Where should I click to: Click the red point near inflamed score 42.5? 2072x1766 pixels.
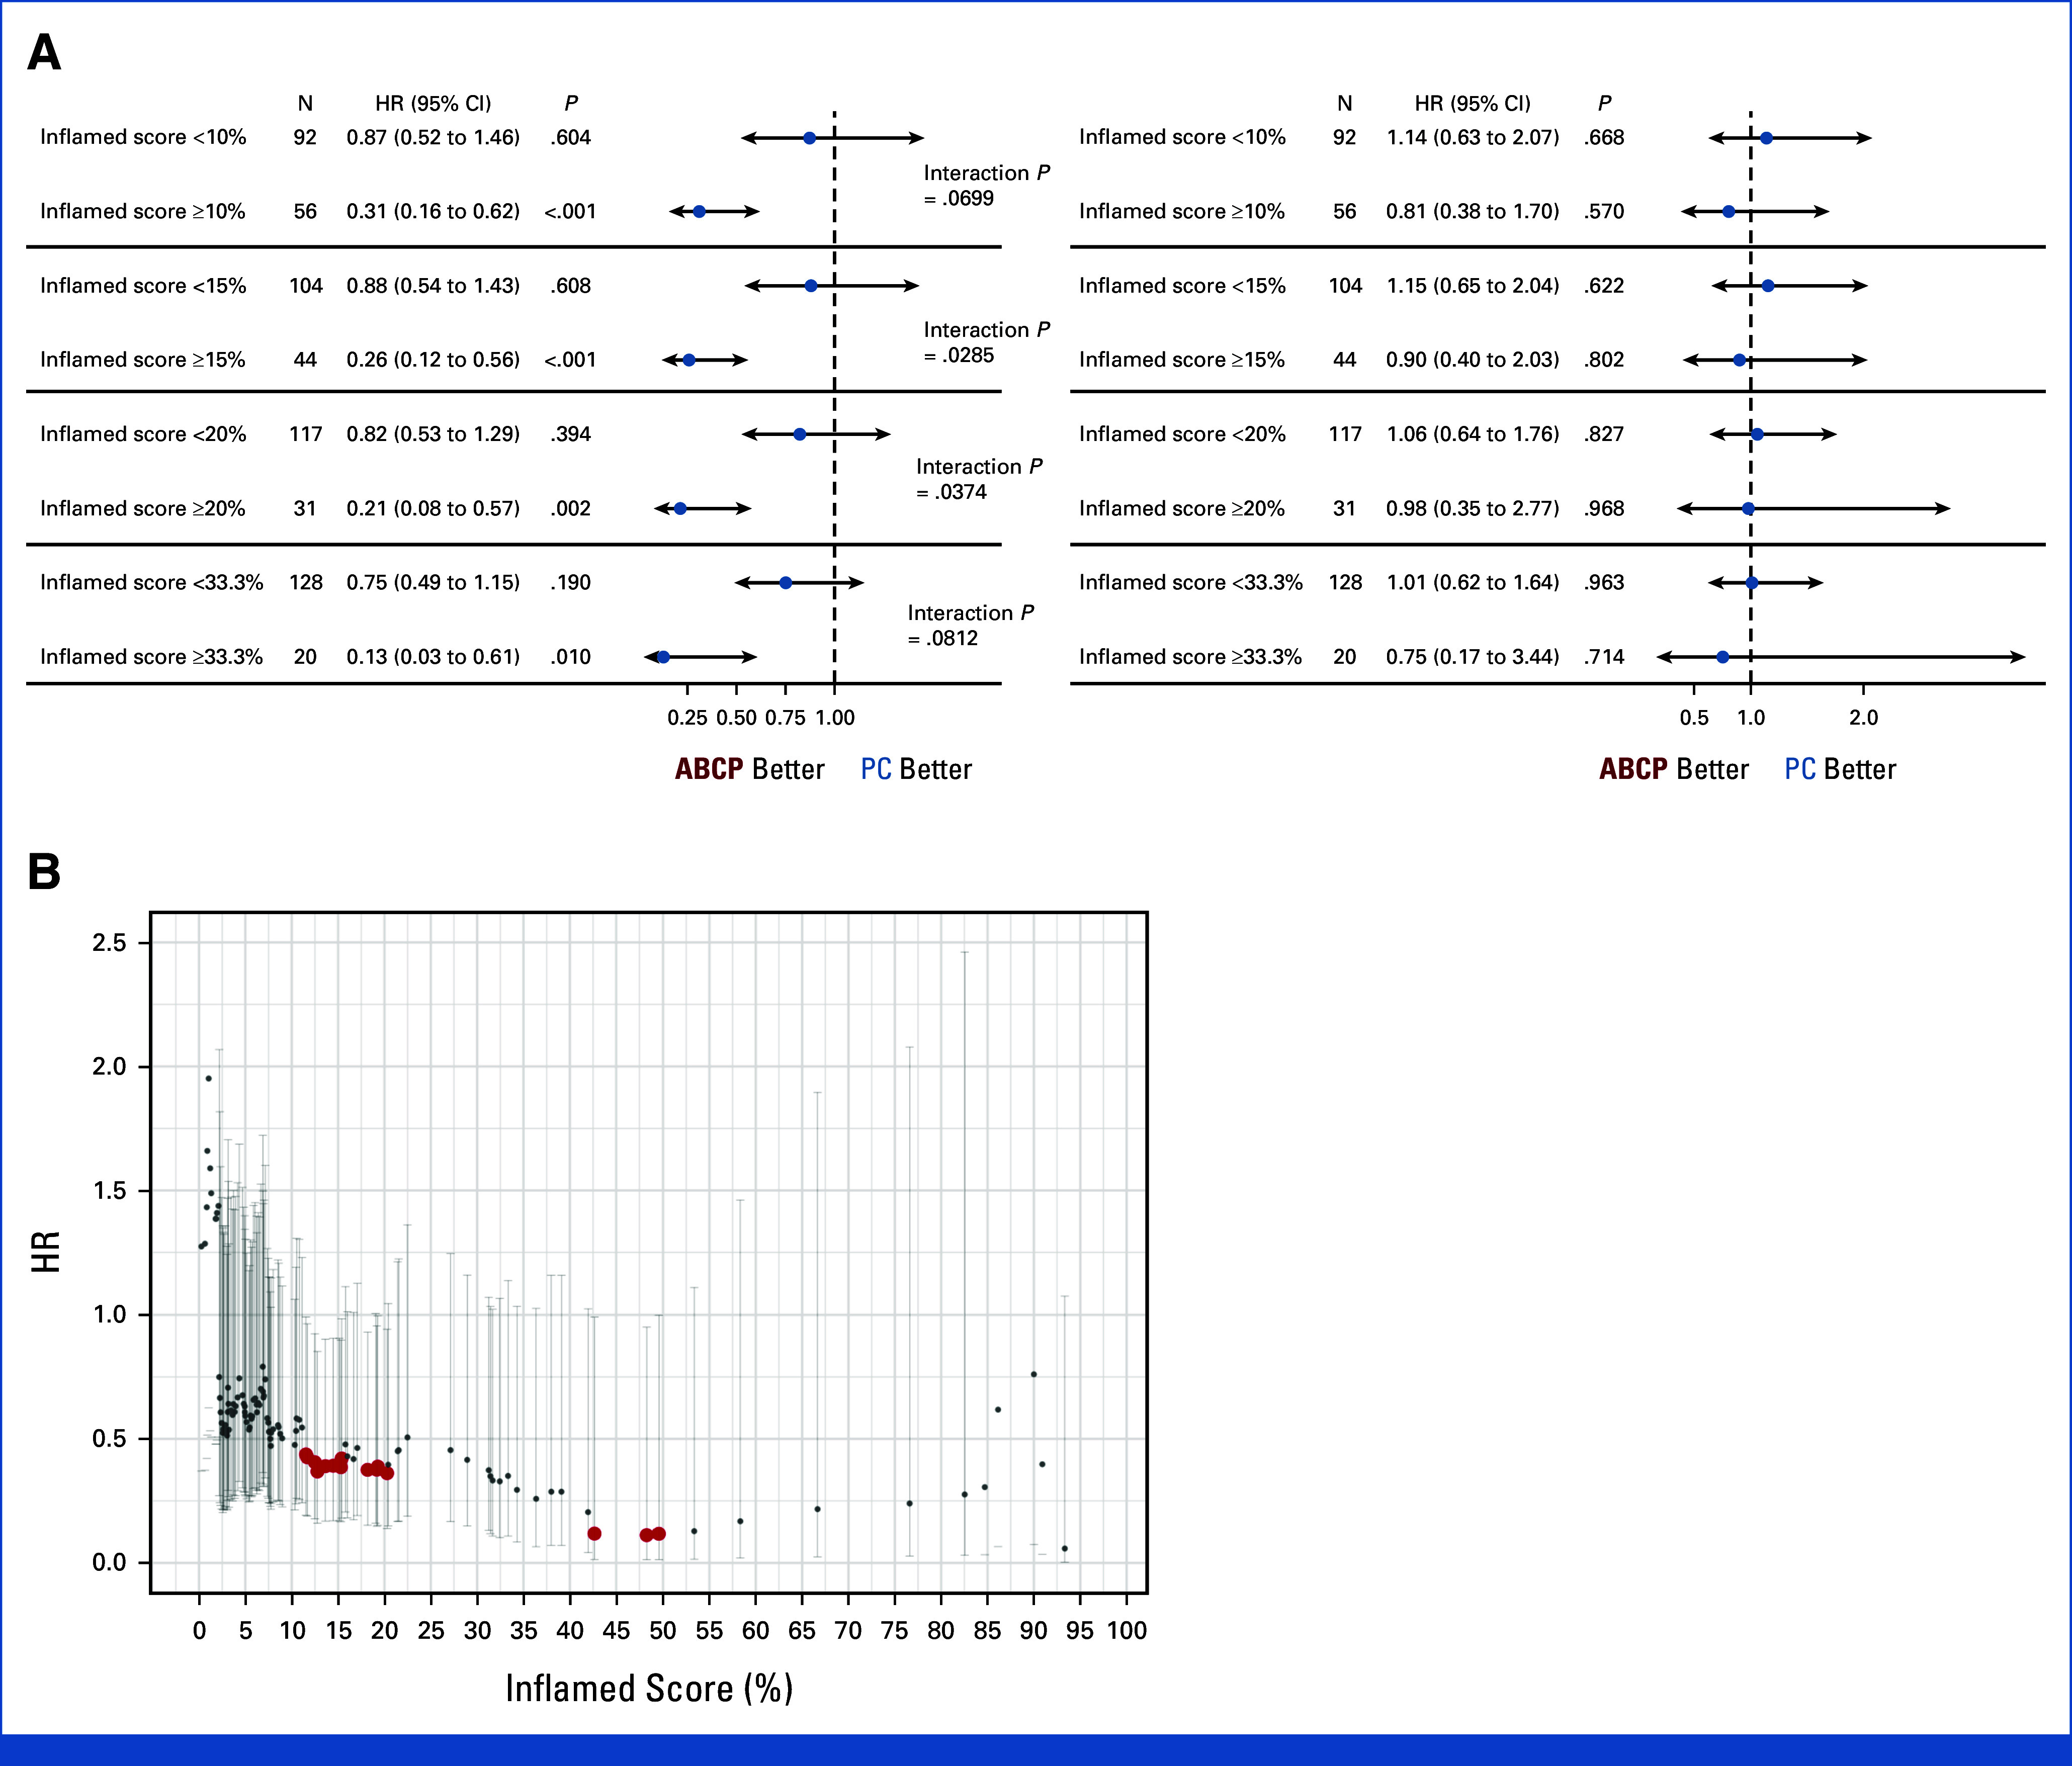click(594, 1534)
